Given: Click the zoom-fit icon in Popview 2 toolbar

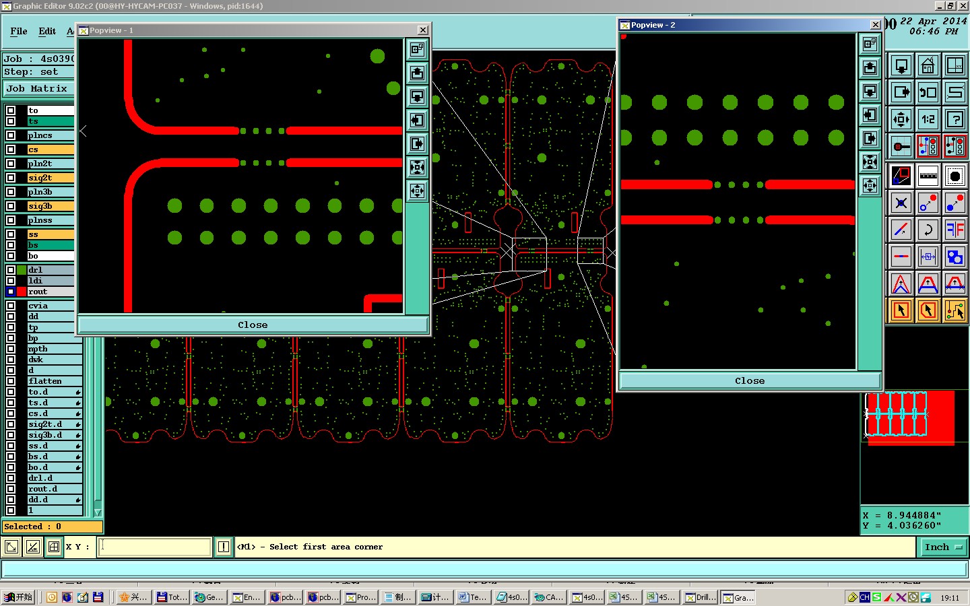Looking at the screenshot, I should [x=870, y=162].
